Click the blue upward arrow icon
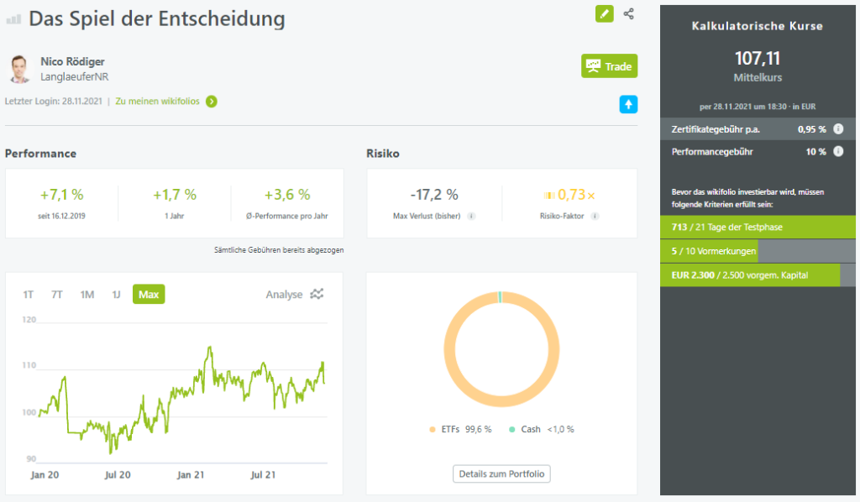Viewport: 860px width, 502px height. point(628,104)
